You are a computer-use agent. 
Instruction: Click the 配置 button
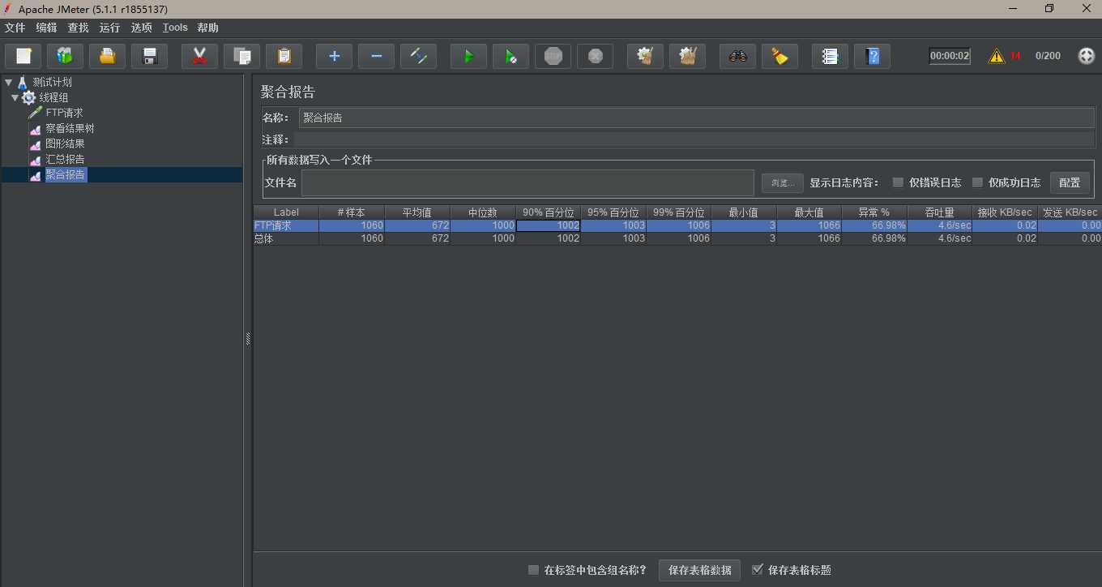(1070, 182)
